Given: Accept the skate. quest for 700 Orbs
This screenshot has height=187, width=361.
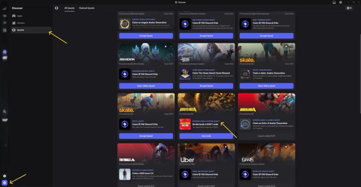Looking at the screenshot, I should 146,136.
